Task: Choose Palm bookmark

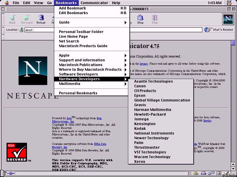Action: point(161,143)
